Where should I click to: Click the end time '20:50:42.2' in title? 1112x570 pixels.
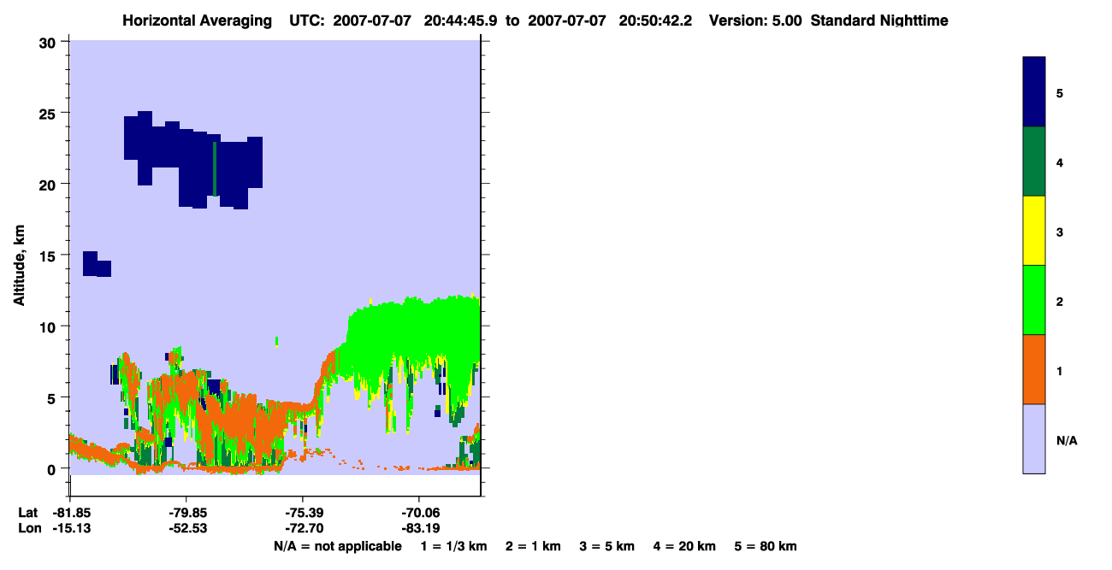coord(655,21)
